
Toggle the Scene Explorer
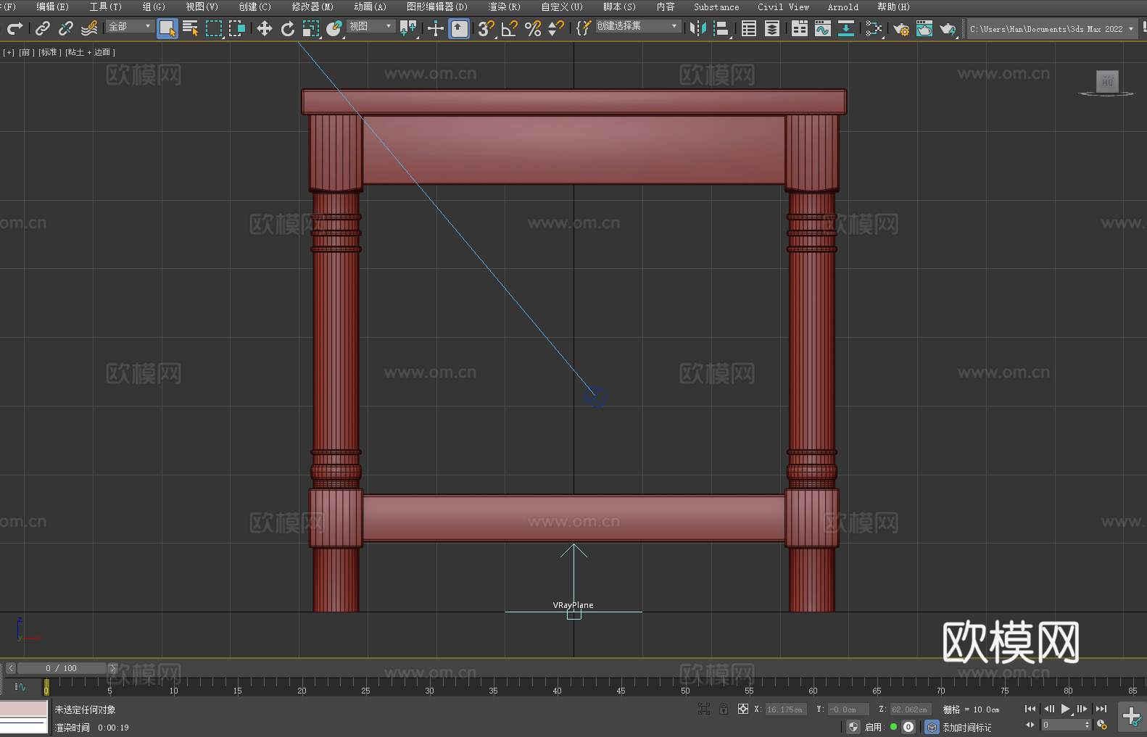[x=749, y=28]
